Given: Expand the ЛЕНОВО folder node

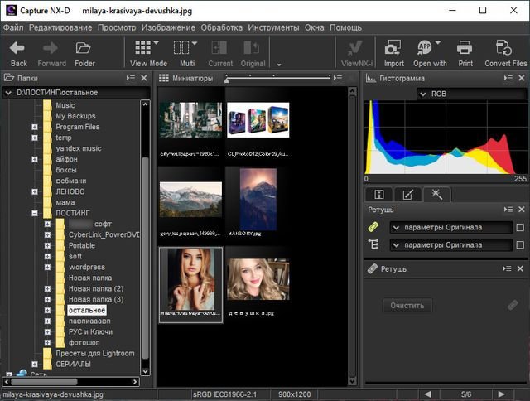Looking at the screenshot, I should (x=35, y=191).
